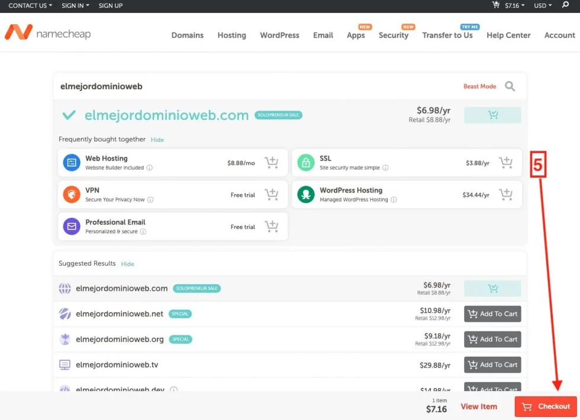Click the Web Hosting blue icon

[x=72, y=162]
